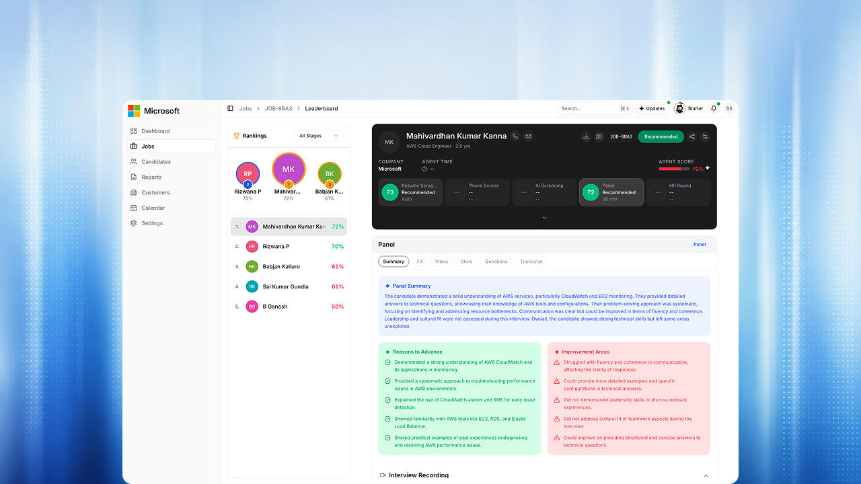
Task: Click the JOB-8BA3 badge in candidate header
Action: pyautogui.click(x=622, y=136)
